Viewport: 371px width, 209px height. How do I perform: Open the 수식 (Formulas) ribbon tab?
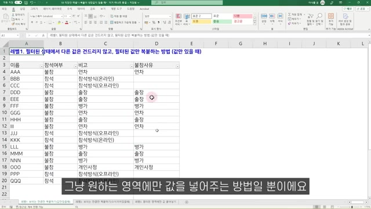tap(70, 9)
